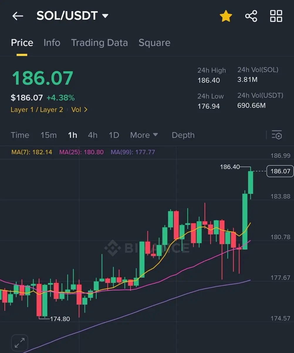Select the 1h chart interval
The width and height of the screenshot is (294, 353).
72,135
